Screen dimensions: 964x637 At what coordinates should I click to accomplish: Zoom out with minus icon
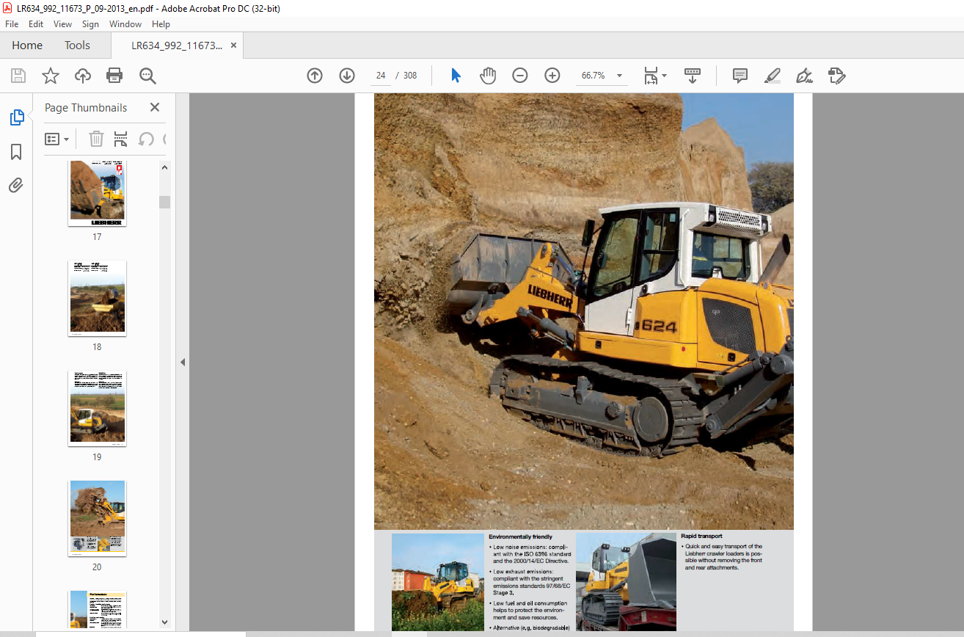[x=520, y=76]
